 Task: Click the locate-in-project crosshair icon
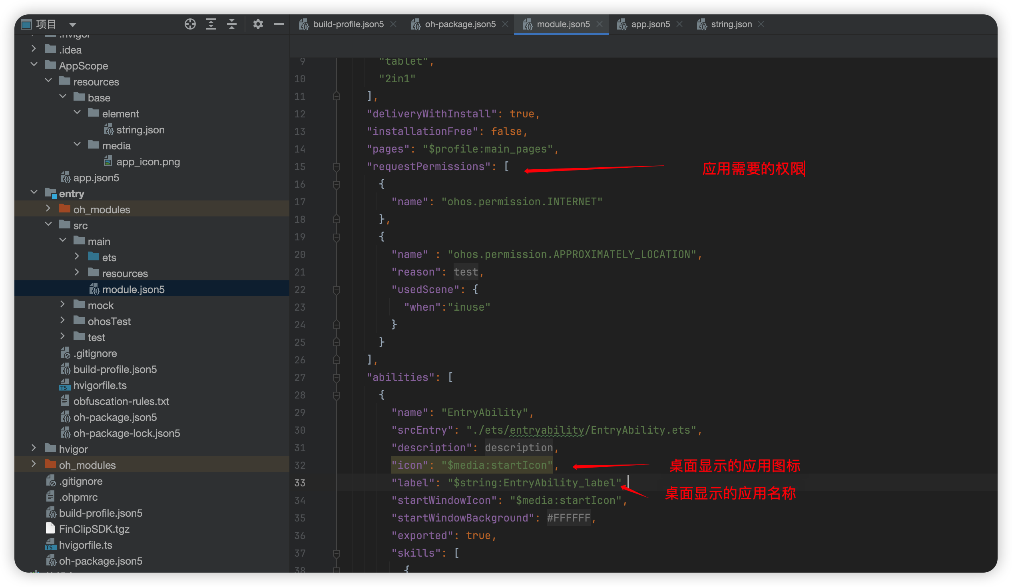click(x=190, y=24)
